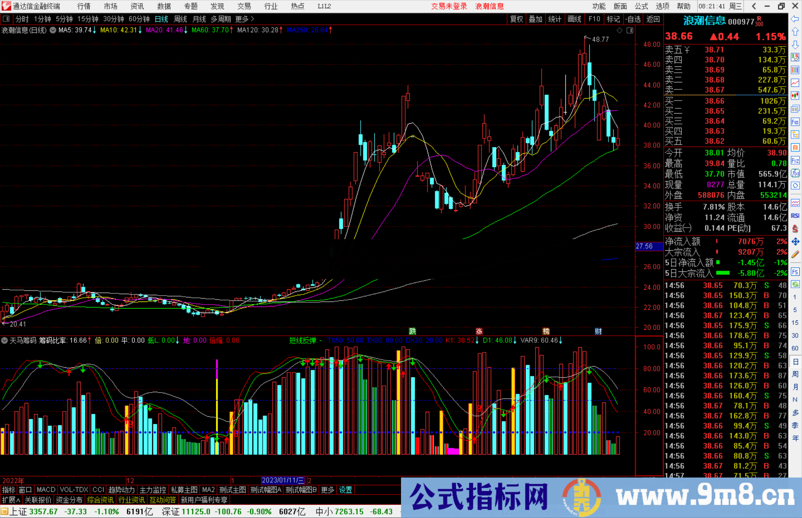Click the 通达信 logo icon in the title bar
The width and height of the screenshot is (802, 518).
(6, 6)
